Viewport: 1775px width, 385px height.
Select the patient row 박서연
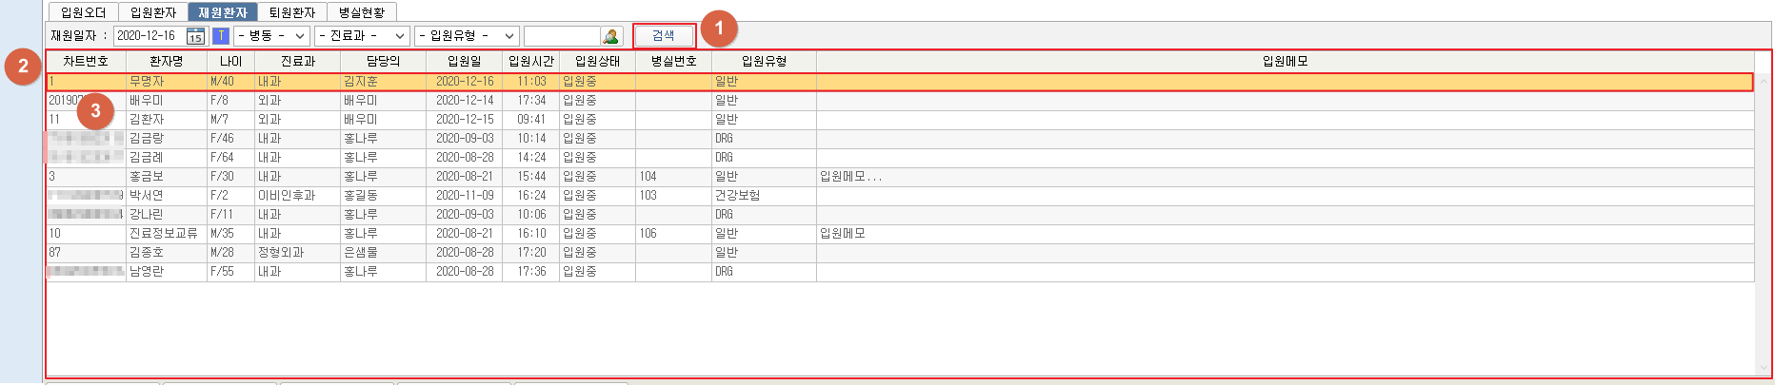147,196
